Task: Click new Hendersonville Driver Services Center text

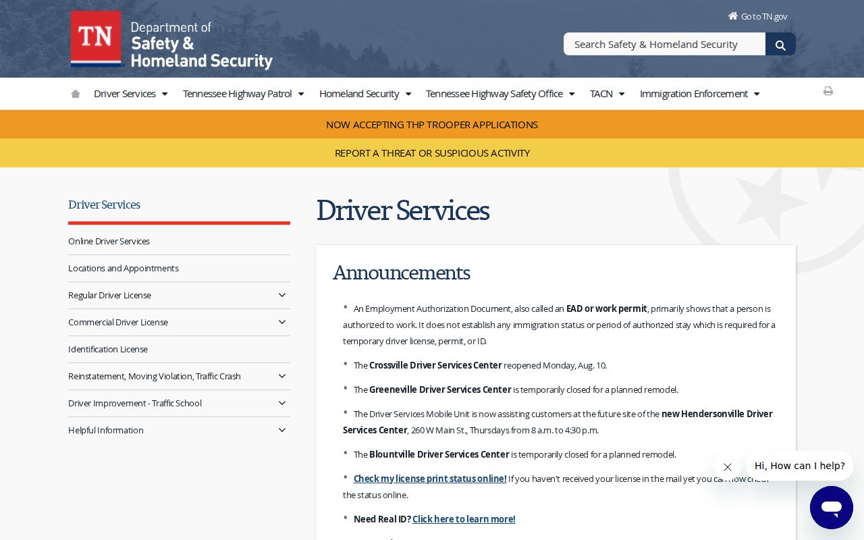Action: coord(558,422)
